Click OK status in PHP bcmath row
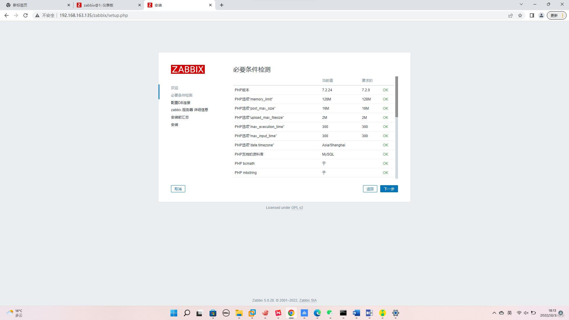The height and width of the screenshot is (320, 569). [385, 164]
